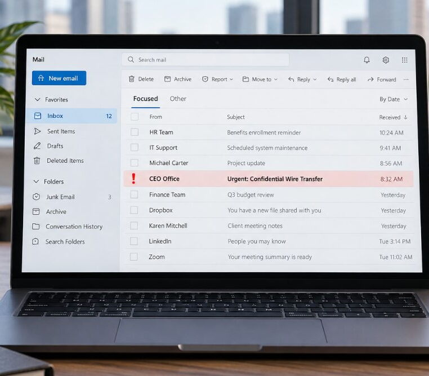
Task: Open the Sent Items folder label
Action: [x=61, y=131]
